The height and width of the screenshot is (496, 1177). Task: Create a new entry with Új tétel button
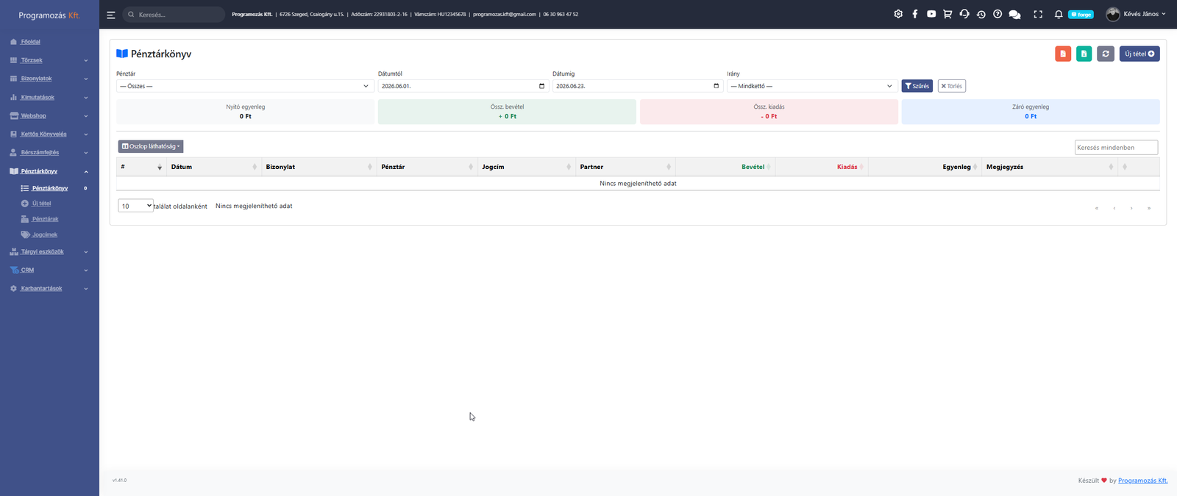pyautogui.click(x=1139, y=54)
